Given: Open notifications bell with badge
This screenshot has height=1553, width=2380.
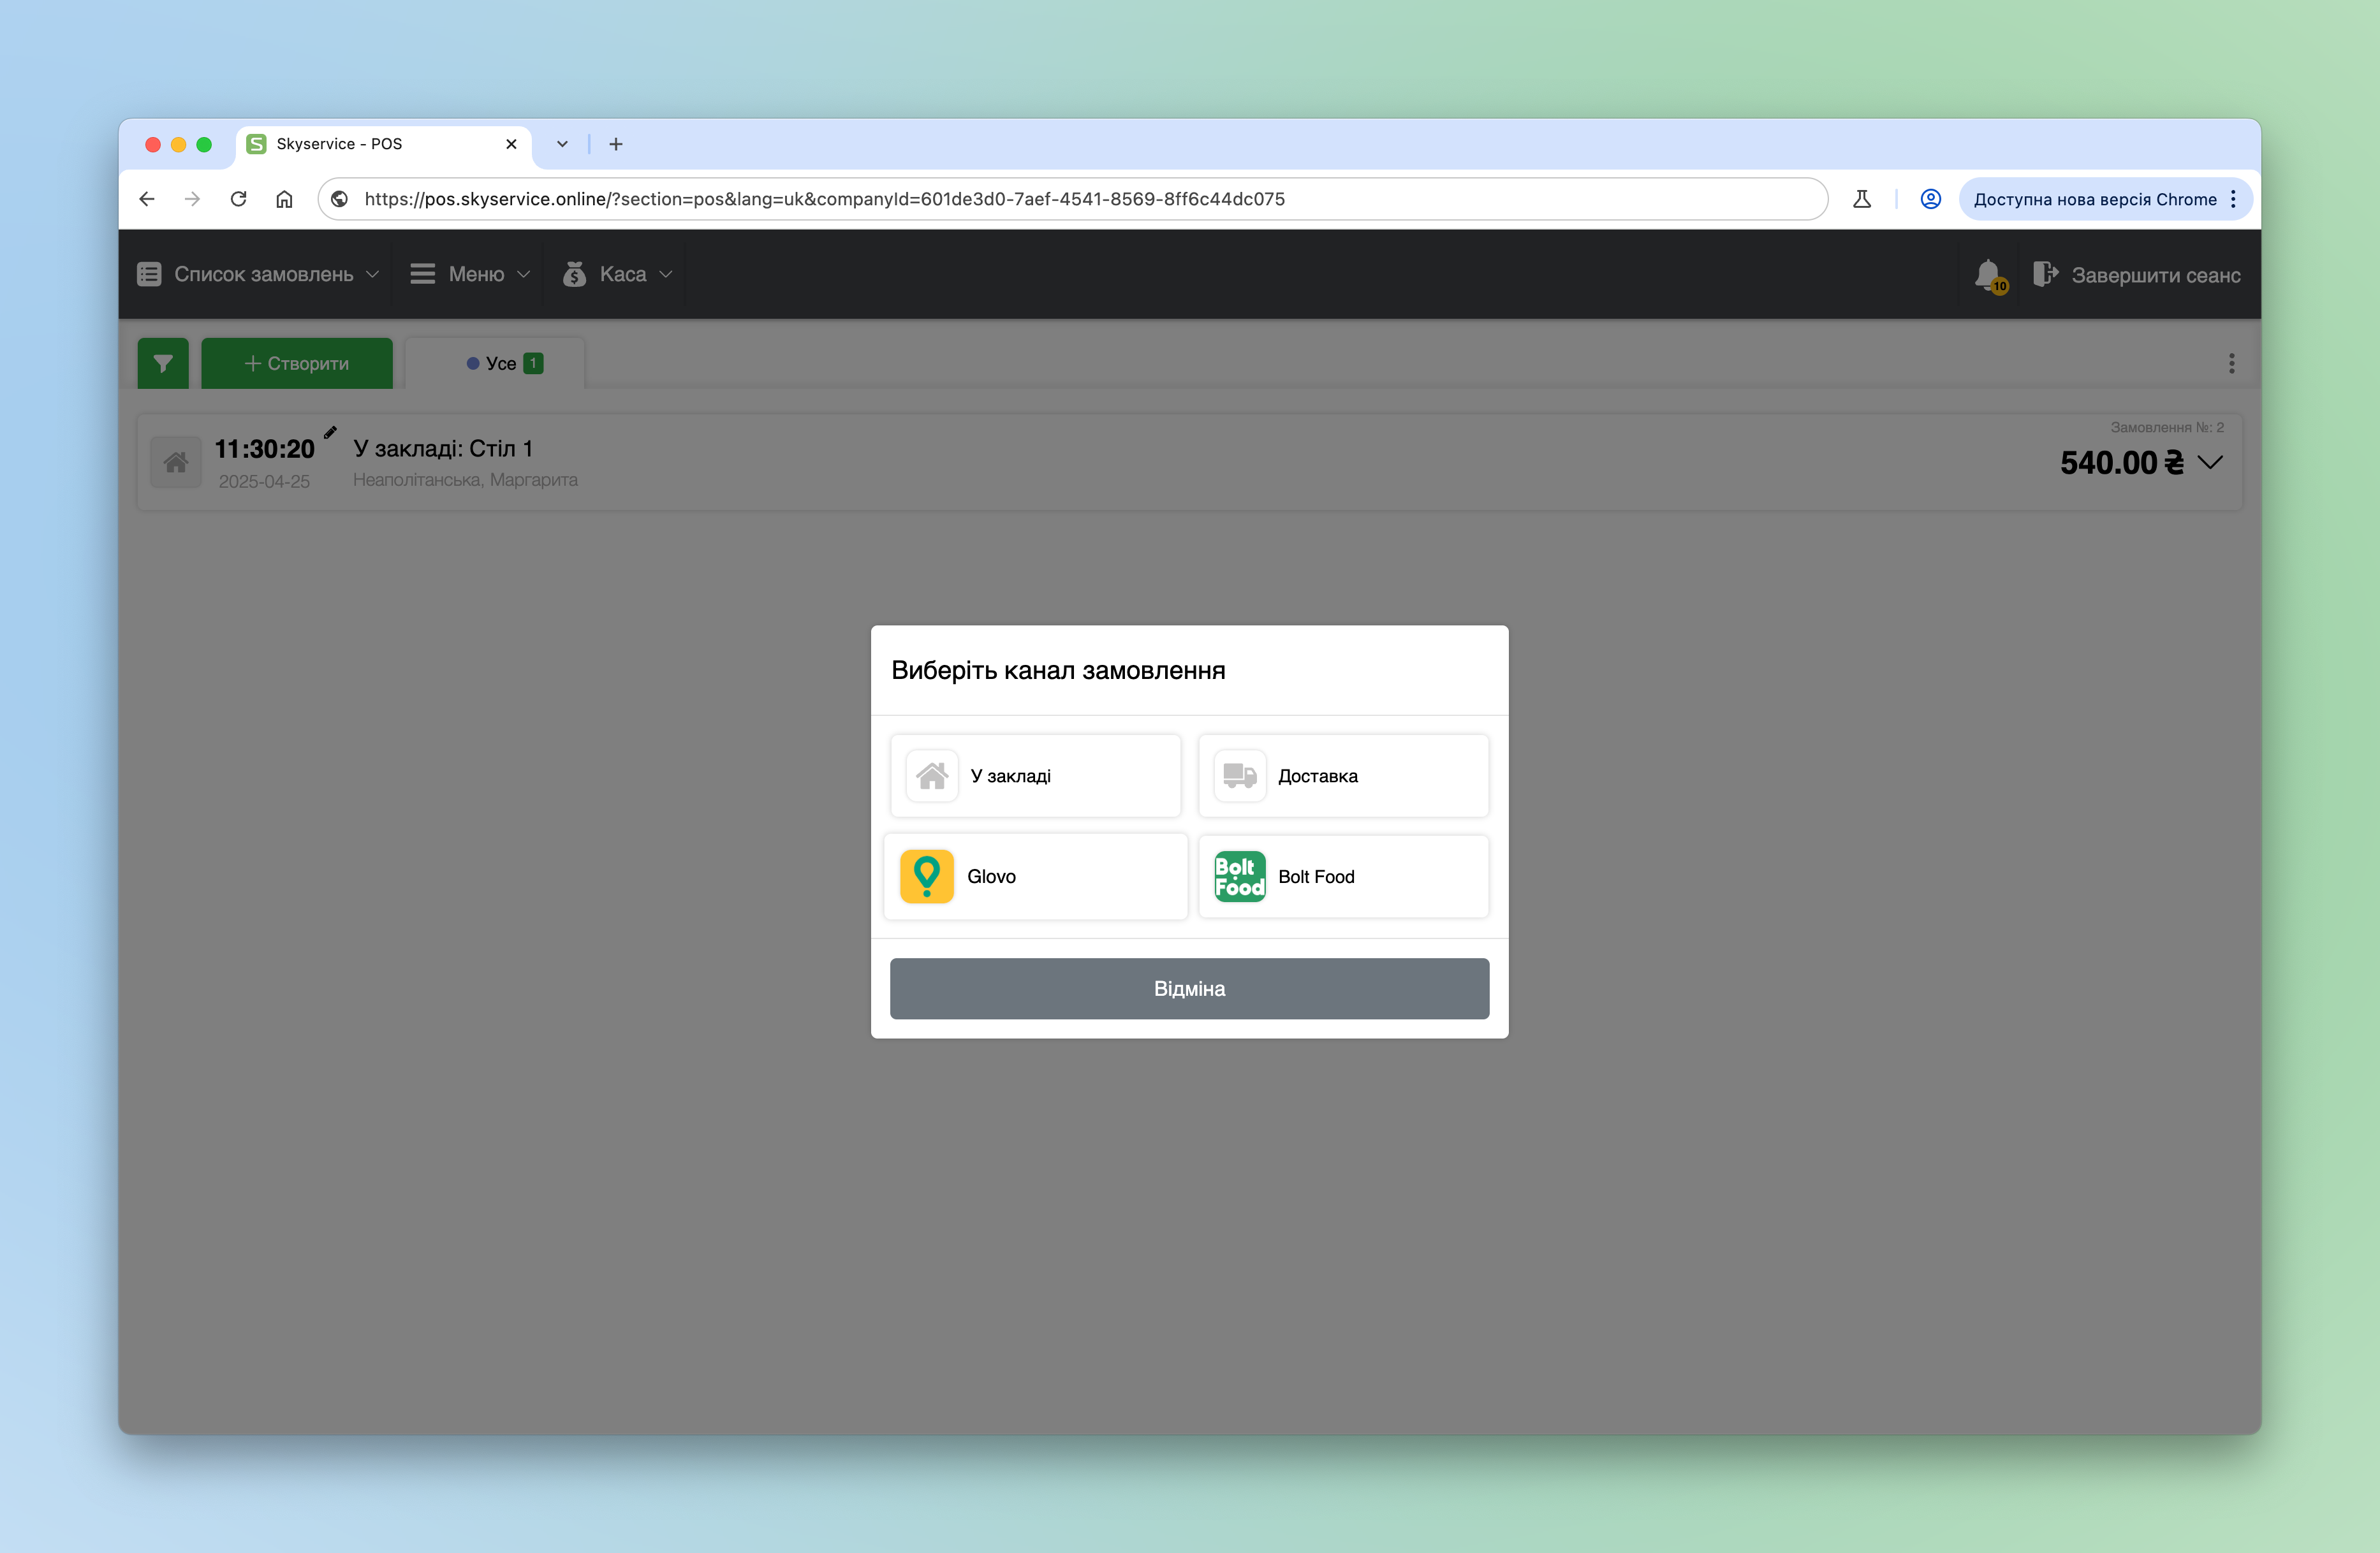Looking at the screenshot, I should [x=1989, y=275].
